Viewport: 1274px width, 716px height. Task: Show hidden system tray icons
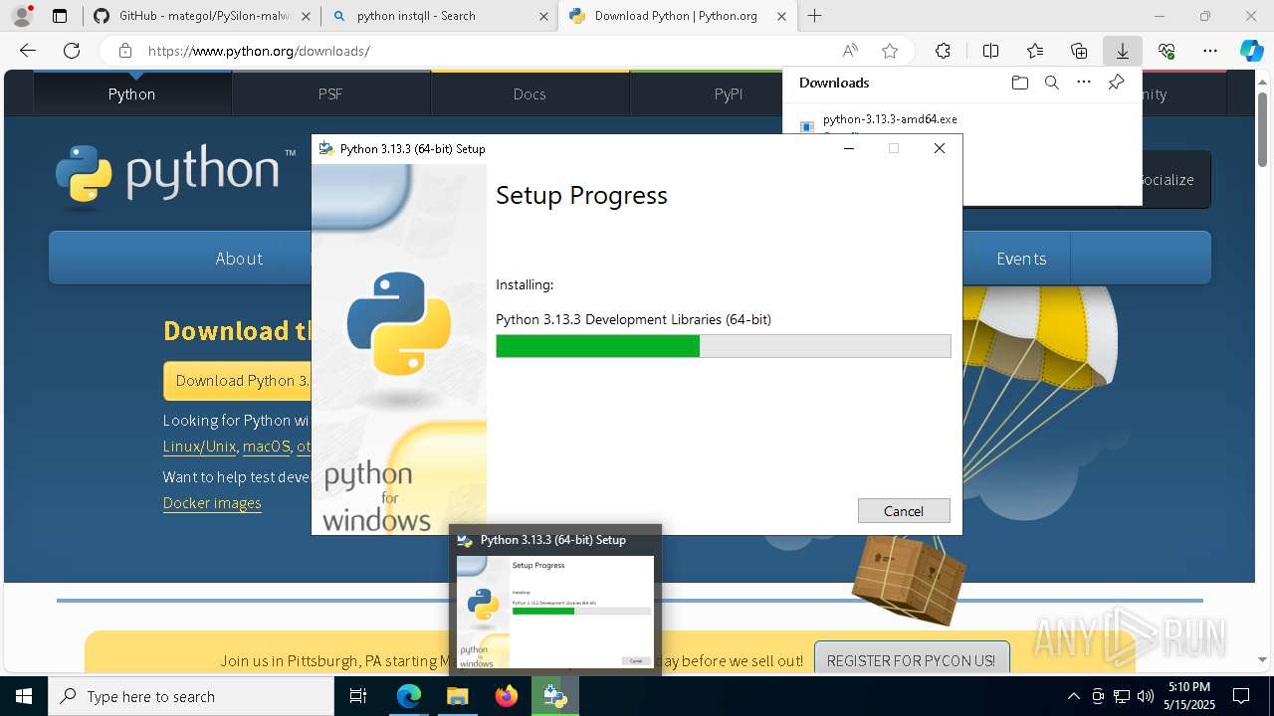pos(1073,696)
